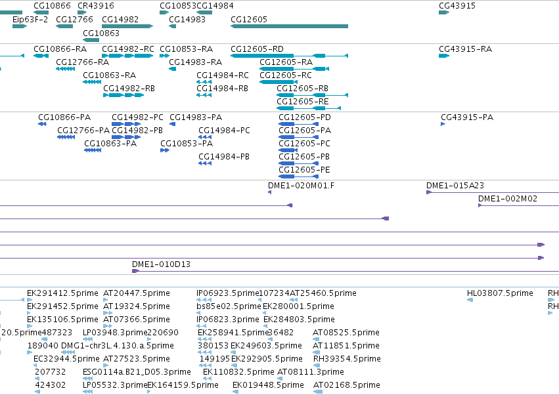
Task: Open EST EK284803.5prime label
Action: pyautogui.click(x=299, y=320)
